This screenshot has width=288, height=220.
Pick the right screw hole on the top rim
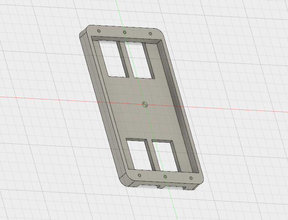tap(150, 34)
